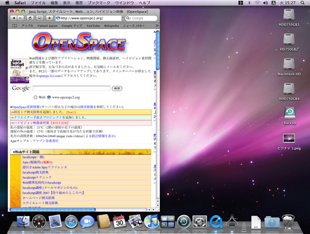The width and height of the screenshot is (310, 234).
Task: Open the Documents folder stack in Dock
Action: coord(272,222)
